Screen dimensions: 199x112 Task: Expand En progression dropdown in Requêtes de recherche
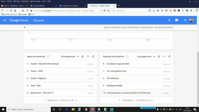[x=146, y=57]
